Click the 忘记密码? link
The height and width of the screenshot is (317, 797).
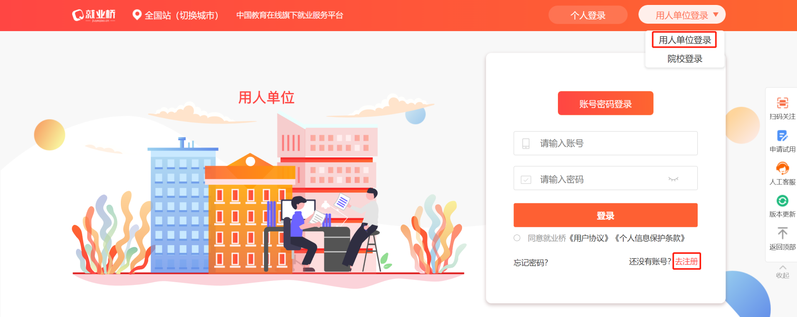[531, 262]
